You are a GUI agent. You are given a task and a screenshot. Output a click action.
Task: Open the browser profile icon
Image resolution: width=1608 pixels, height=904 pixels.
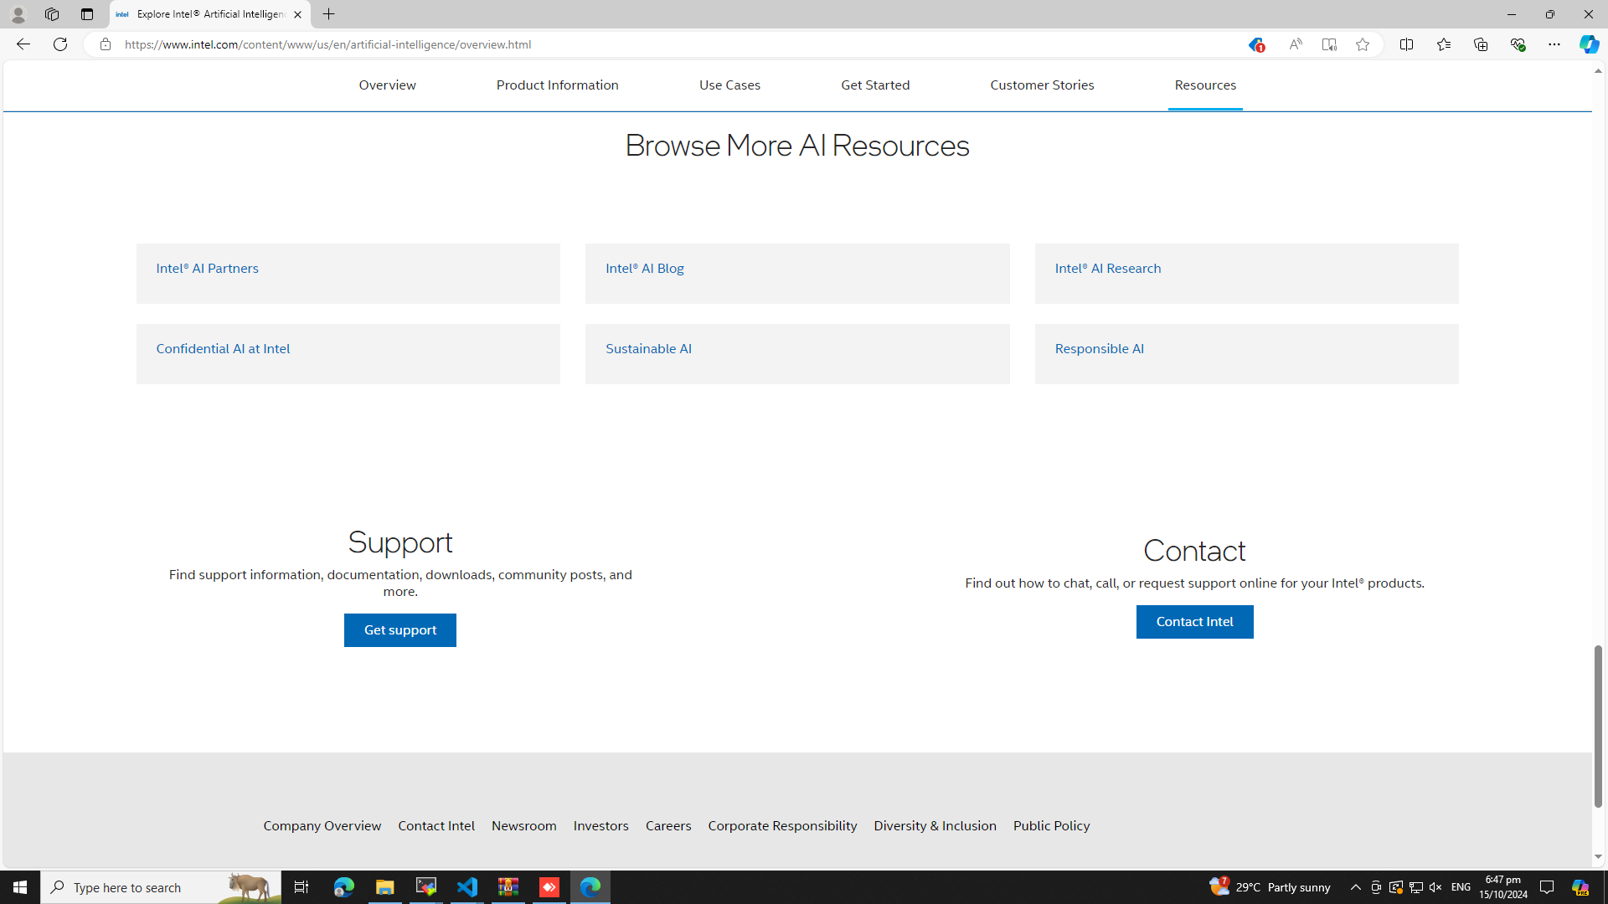tap(18, 14)
